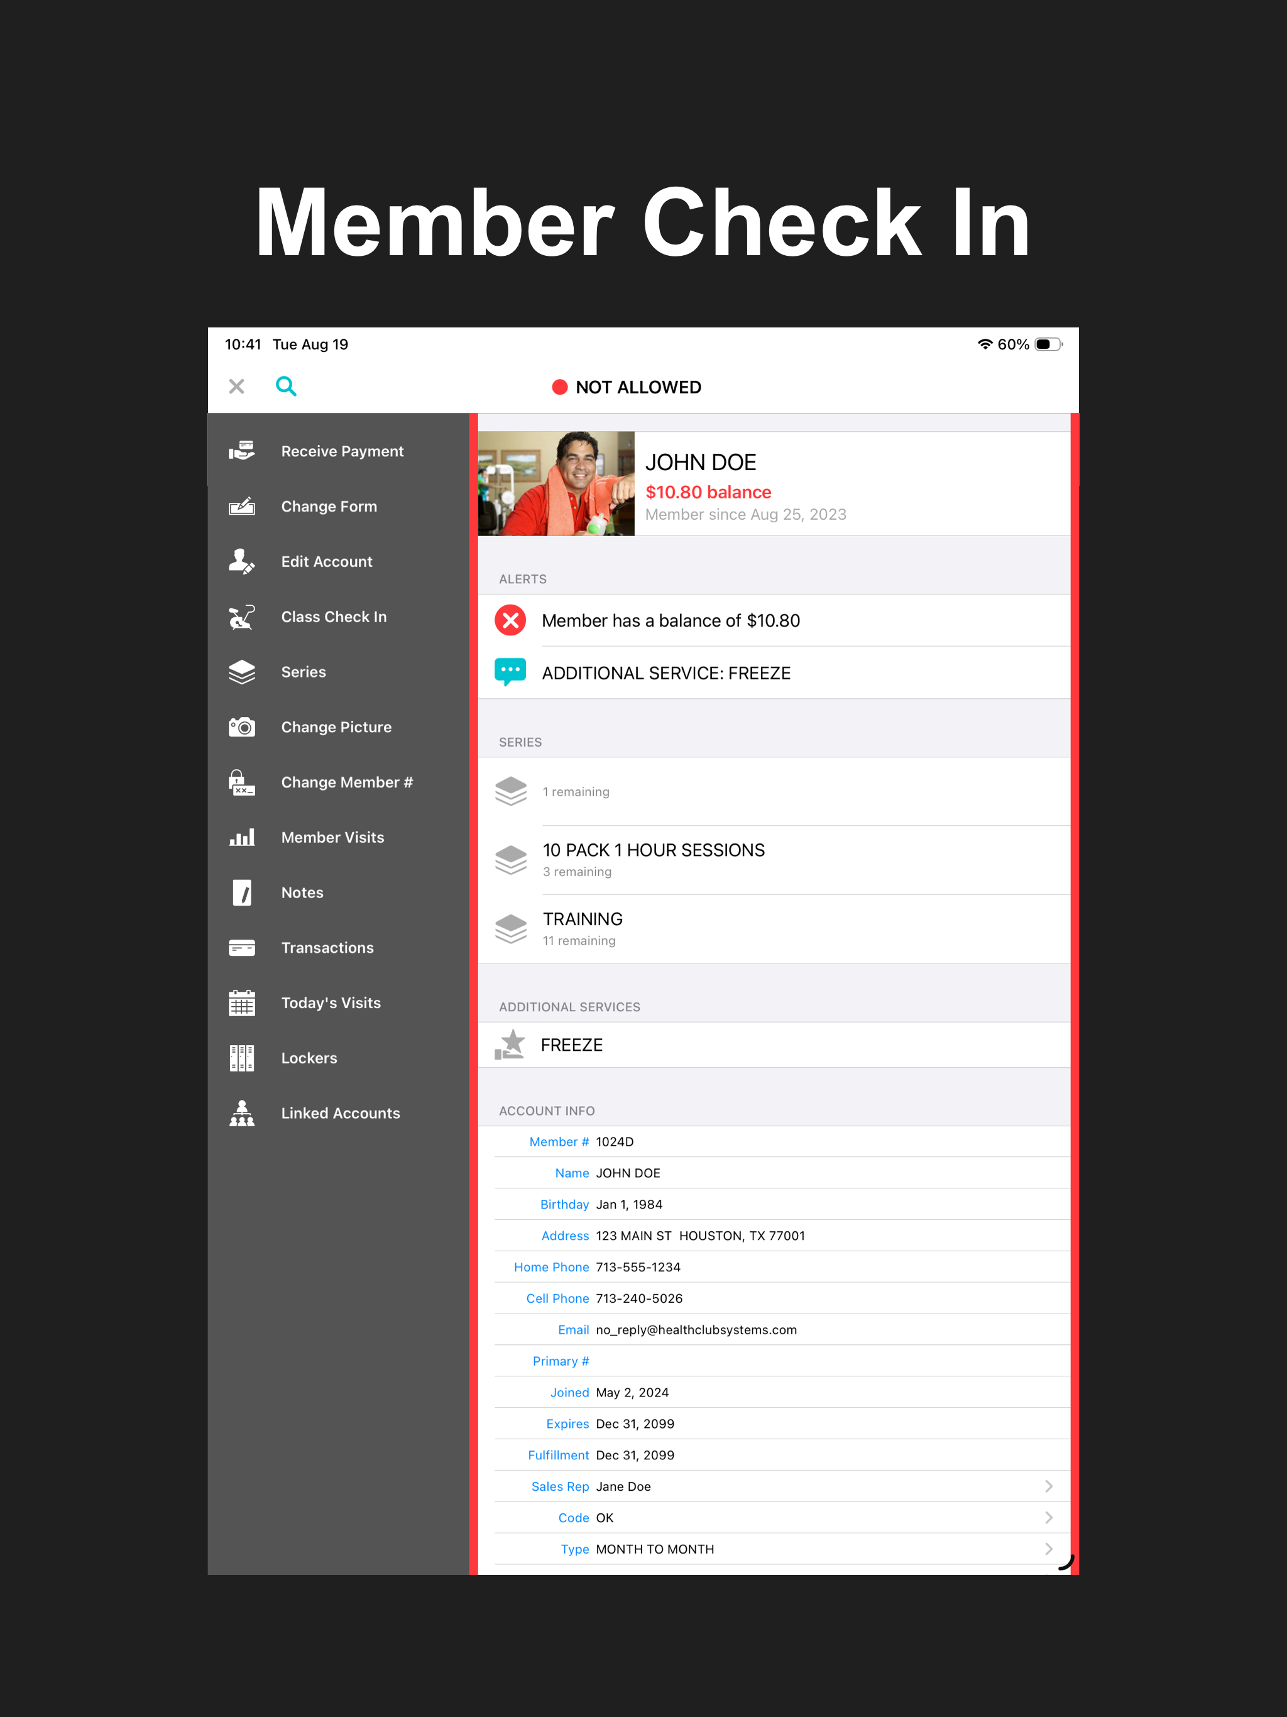Tap 'Member since Aug 25, 2023' text
1287x1717 pixels.
tap(745, 514)
